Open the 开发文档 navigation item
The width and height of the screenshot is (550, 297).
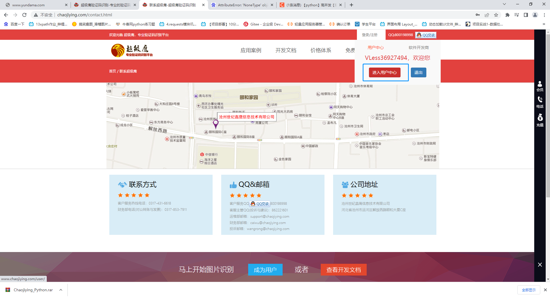point(286,50)
